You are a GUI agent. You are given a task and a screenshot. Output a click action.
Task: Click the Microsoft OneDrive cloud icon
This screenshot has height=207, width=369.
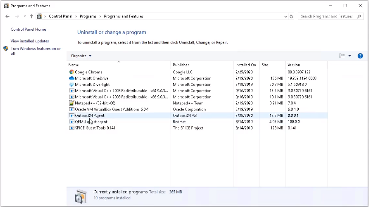(72, 78)
